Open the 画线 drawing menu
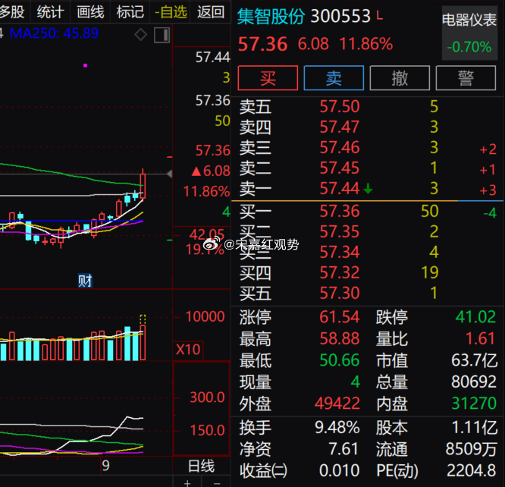505x487 pixels. 90,12
